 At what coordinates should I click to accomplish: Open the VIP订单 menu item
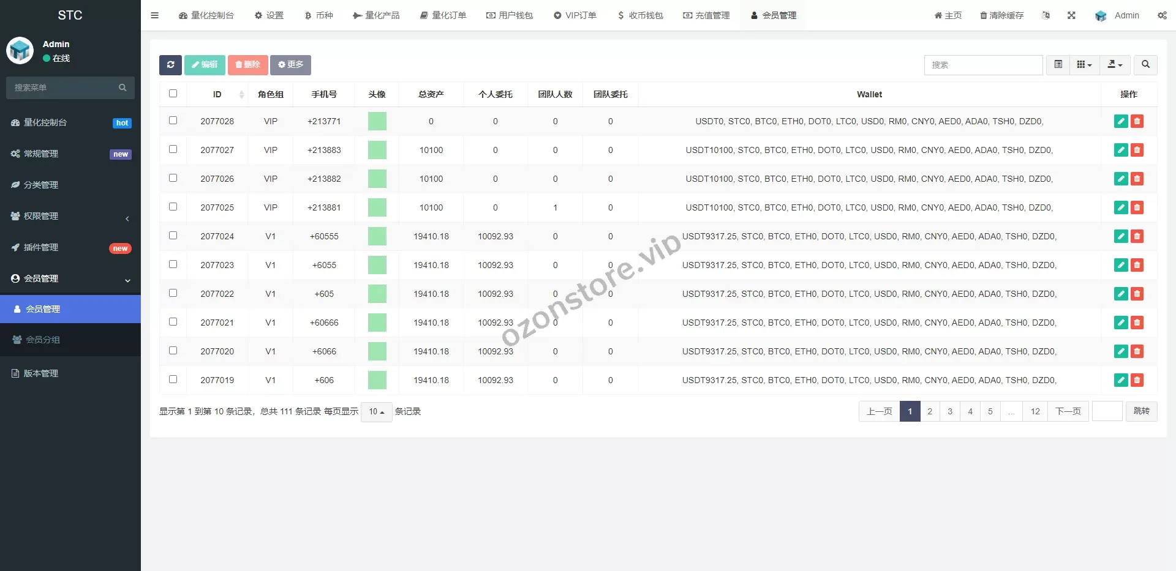575,15
